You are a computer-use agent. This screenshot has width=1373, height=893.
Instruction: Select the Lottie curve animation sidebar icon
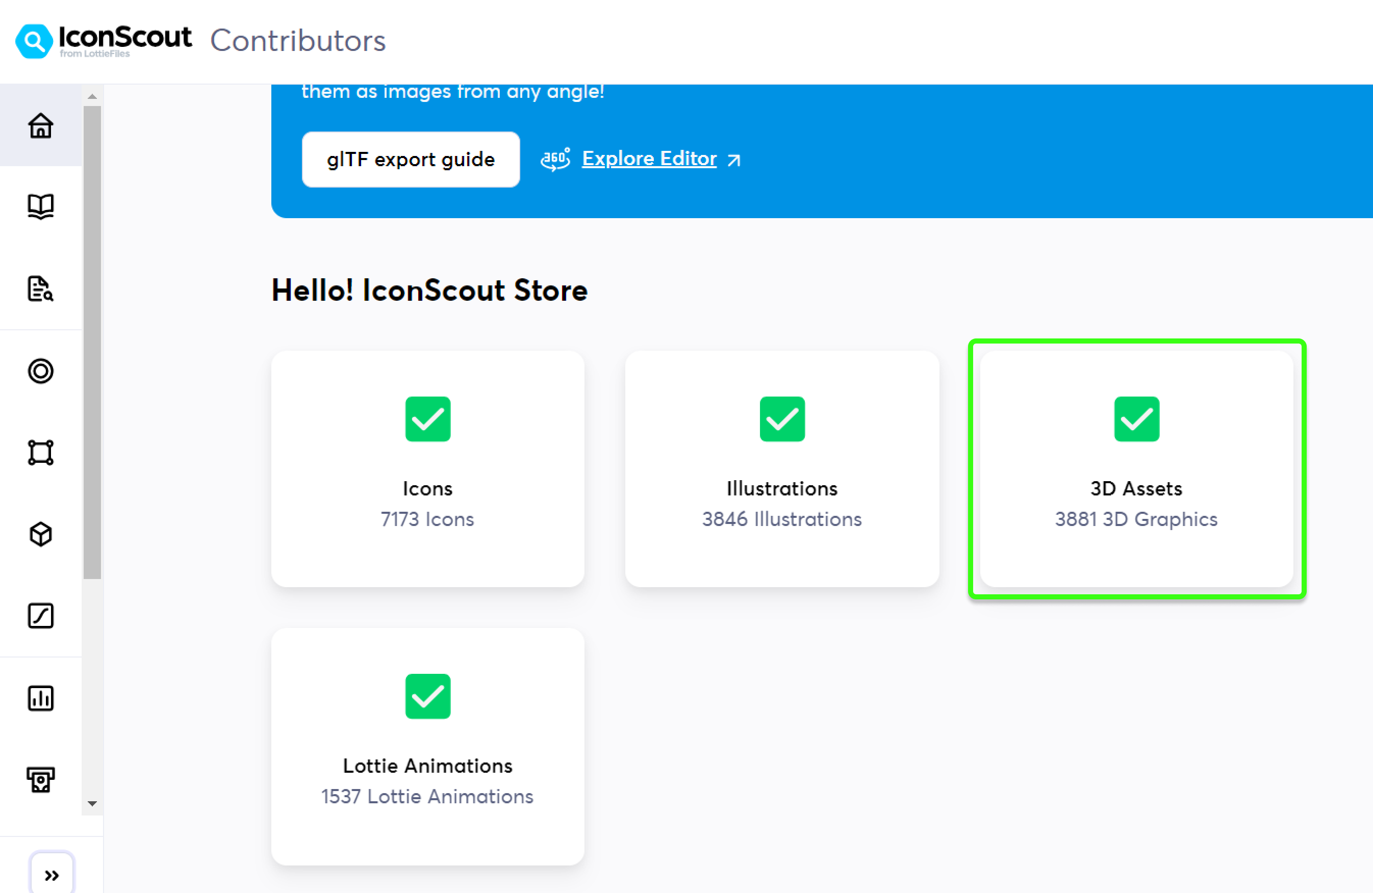pyautogui.click(x=40, y=616)
